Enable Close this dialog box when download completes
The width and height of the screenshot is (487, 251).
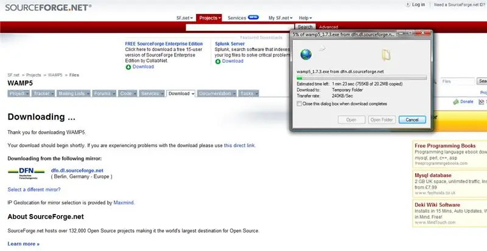pyautogui.click(x=299, y=104)
